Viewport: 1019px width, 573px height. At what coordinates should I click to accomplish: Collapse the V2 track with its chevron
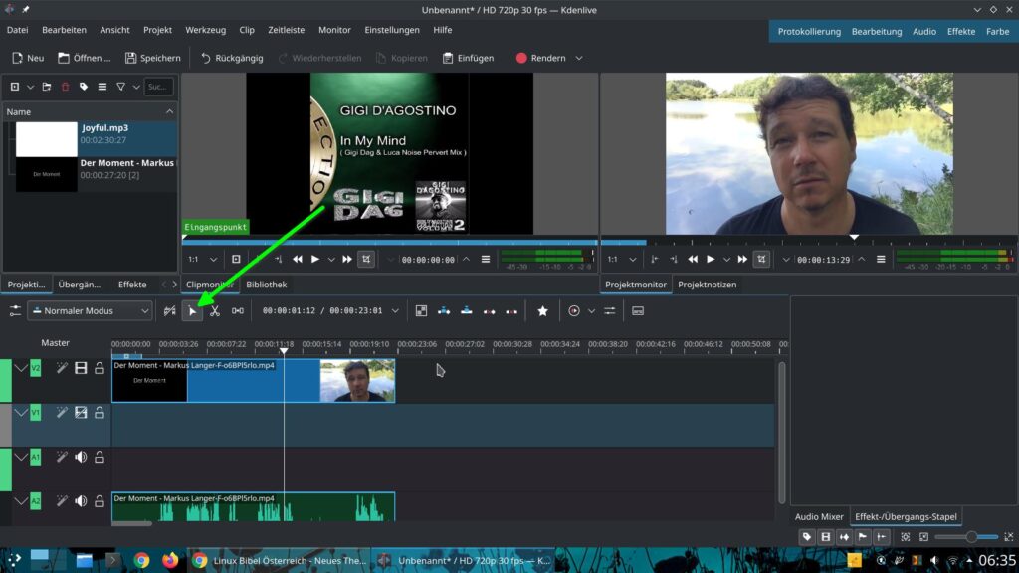point(21,368)
